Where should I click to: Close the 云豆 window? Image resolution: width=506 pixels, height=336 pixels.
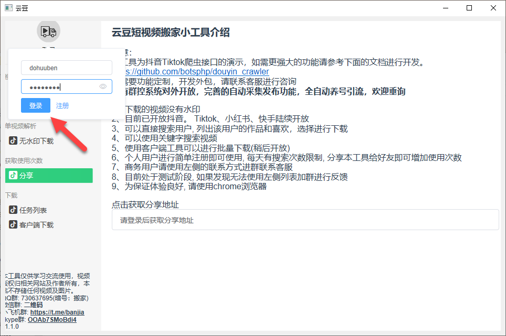click(x=493, y=8)
